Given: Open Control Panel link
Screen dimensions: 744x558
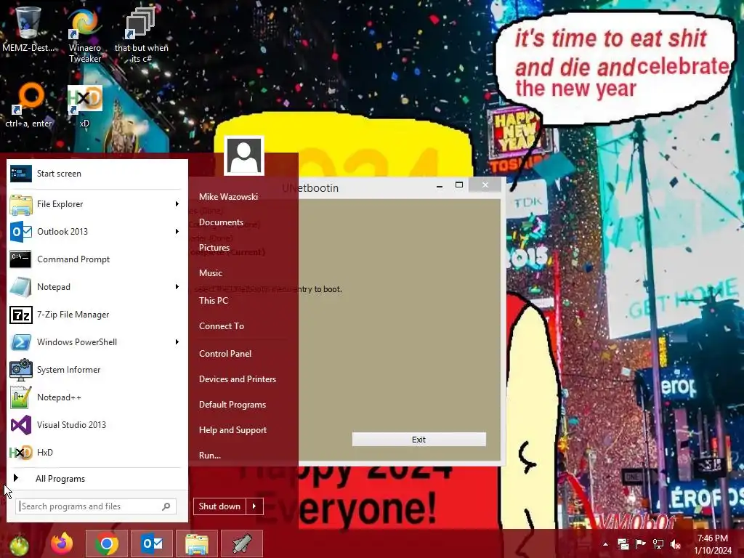Looking at the screenshot, I should (225, 354).
